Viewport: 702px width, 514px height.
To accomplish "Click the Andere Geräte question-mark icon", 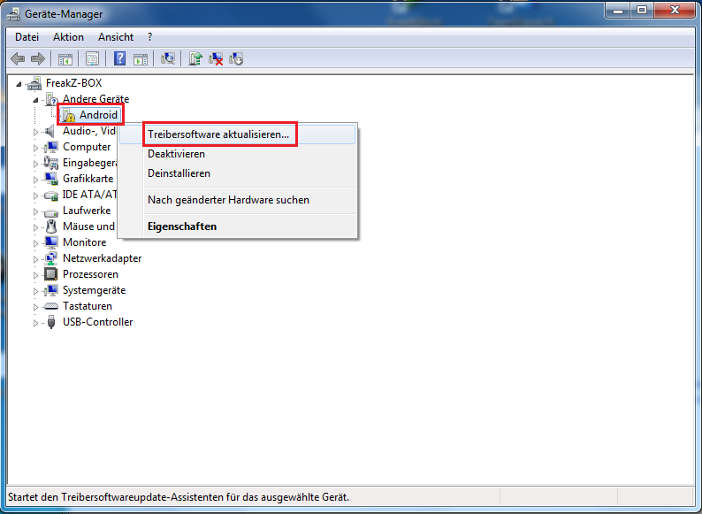I will pos(51,99).
